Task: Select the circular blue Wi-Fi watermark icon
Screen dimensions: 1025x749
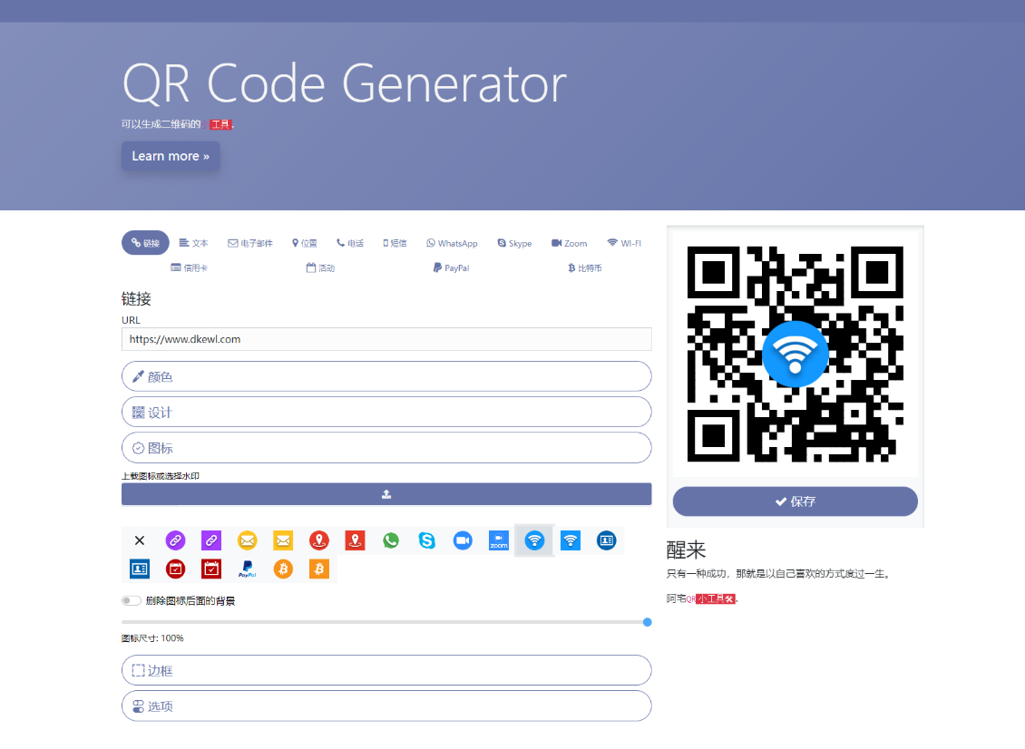Action: point(535,540)
